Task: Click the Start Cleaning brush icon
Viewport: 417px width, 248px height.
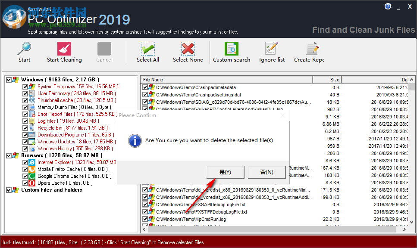Action: coord(64,49)
